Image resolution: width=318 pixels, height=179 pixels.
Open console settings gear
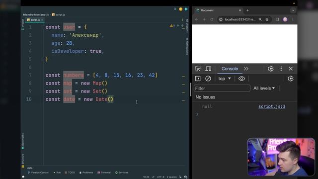291,79
